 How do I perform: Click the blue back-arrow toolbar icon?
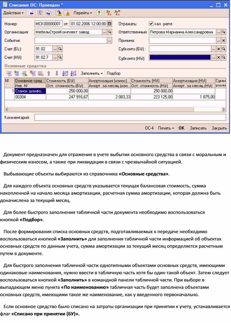31,13
